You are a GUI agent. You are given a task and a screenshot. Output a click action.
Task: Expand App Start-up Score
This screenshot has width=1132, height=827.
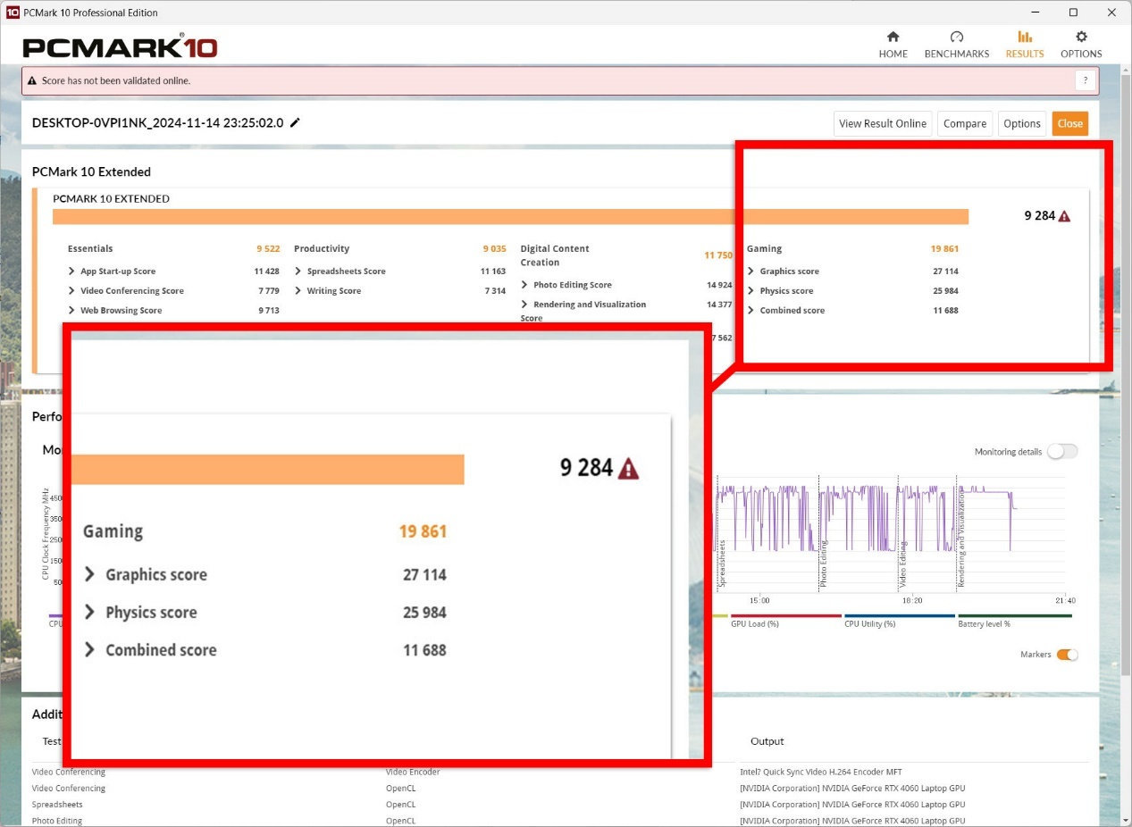click(71, 271)
